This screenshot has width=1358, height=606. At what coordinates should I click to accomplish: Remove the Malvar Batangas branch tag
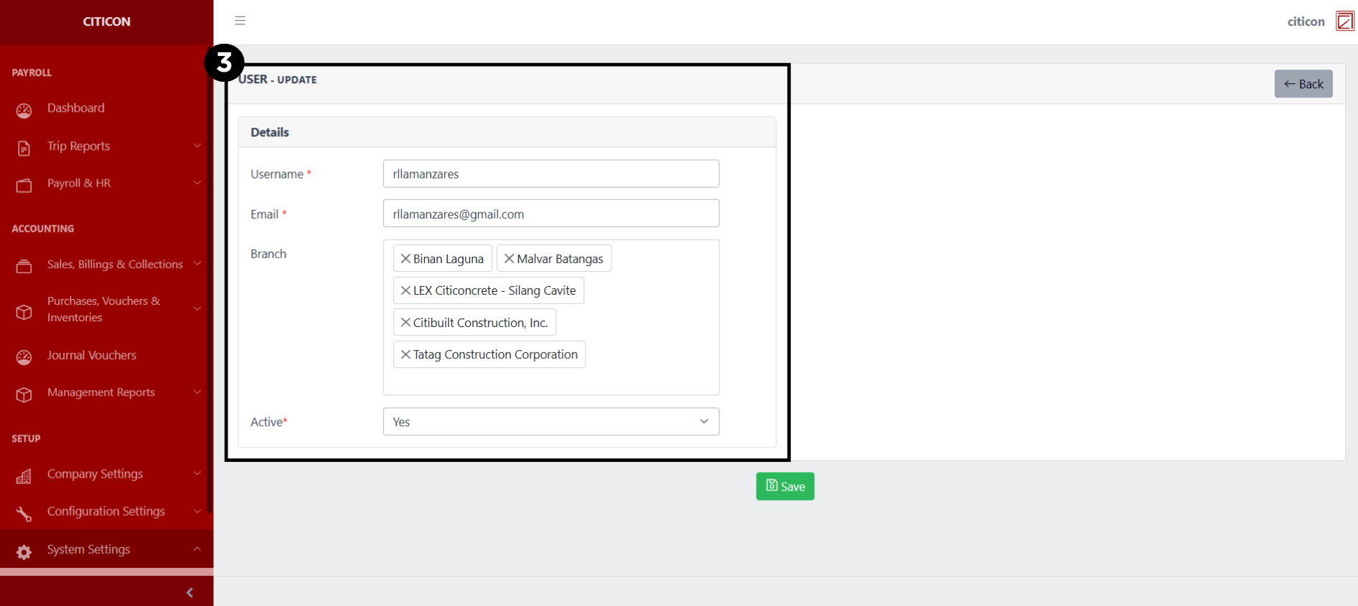[x=509, y=259]
